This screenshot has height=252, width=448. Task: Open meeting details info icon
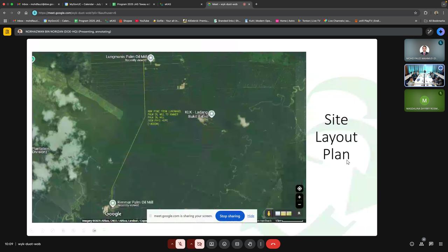click(x=412, y=244)
